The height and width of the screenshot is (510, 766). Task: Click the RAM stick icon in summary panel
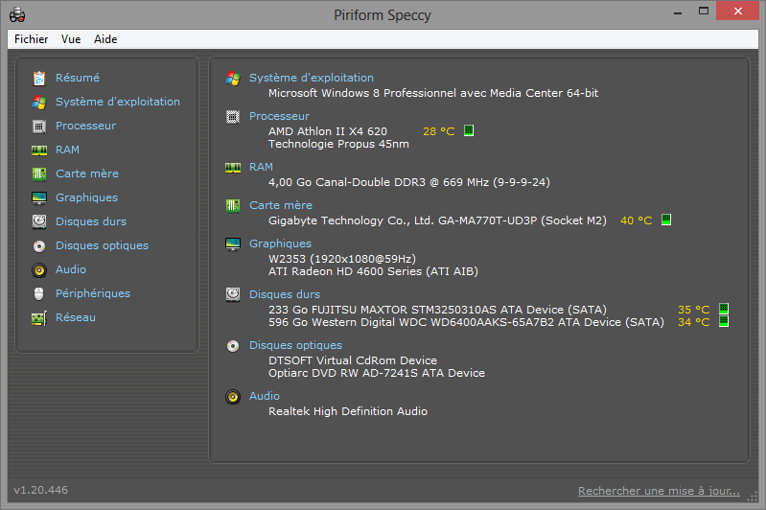(x=233, y=168)
